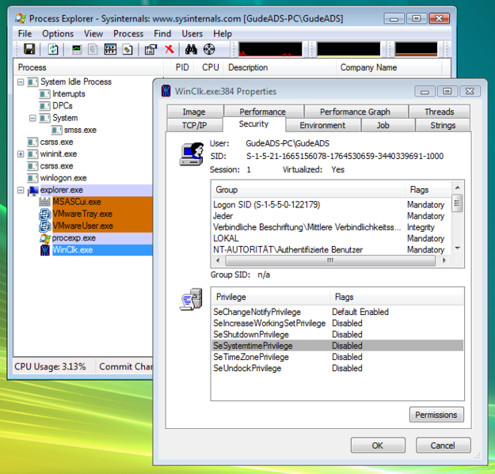Image resolution: width=495 pixels, height=474 pixels.
Task: Open the Process menu
Action: 128,33
